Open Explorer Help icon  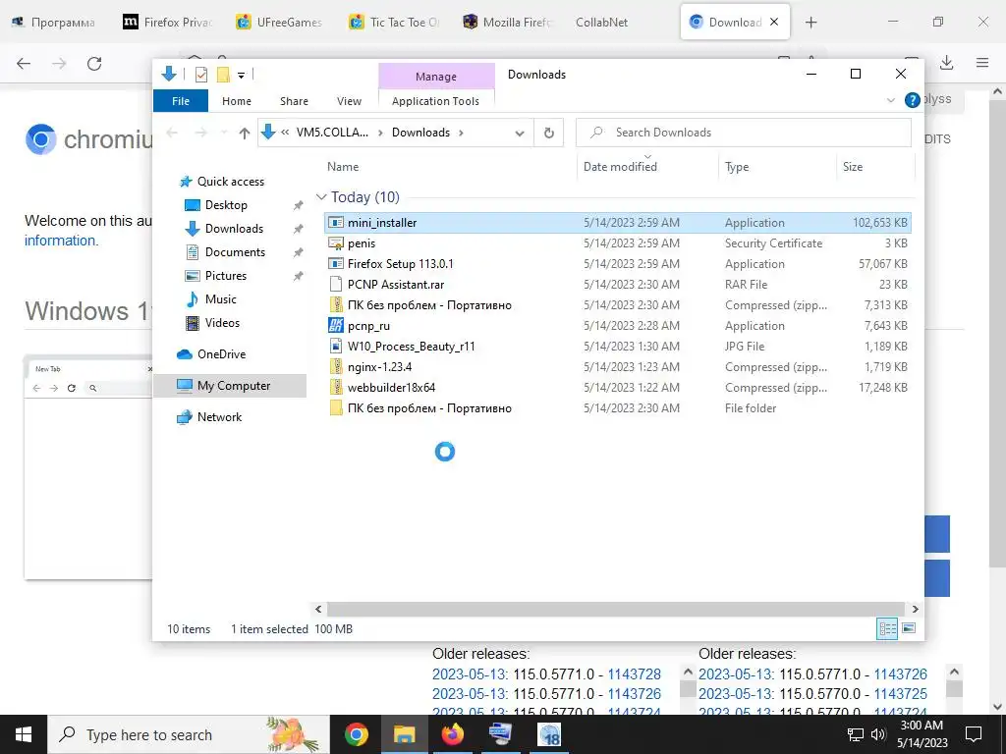click(912, 100)
